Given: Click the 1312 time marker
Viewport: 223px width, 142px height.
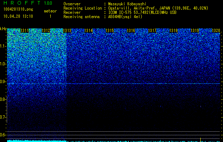Looking at the screenshot, I should click(x=46, y=31).
